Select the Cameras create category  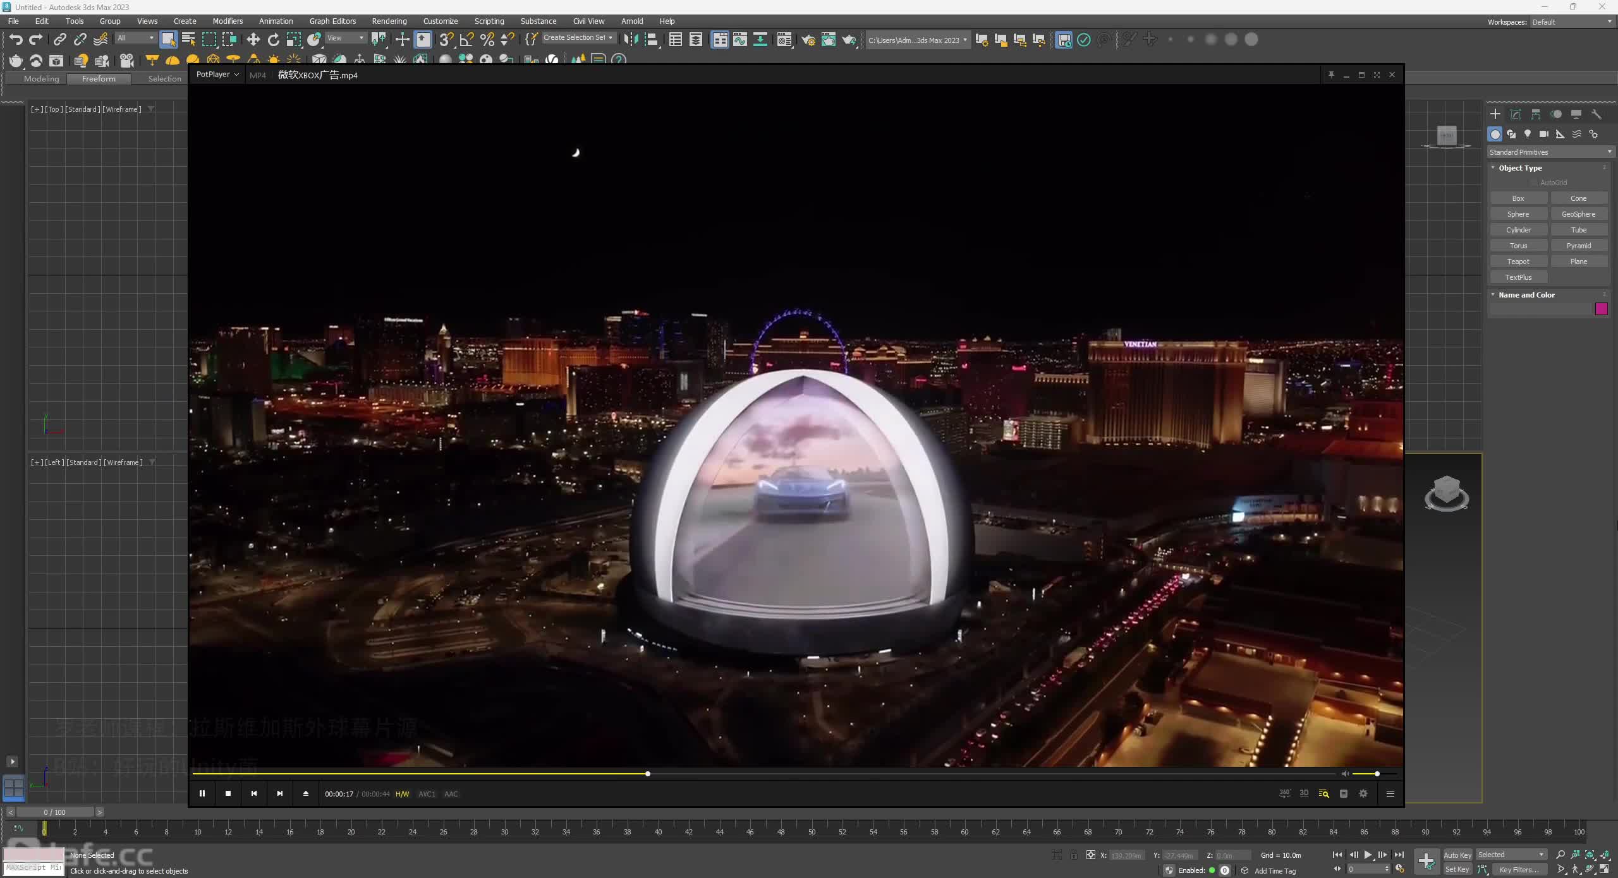pyautogui.click(x=1544, y=134)
